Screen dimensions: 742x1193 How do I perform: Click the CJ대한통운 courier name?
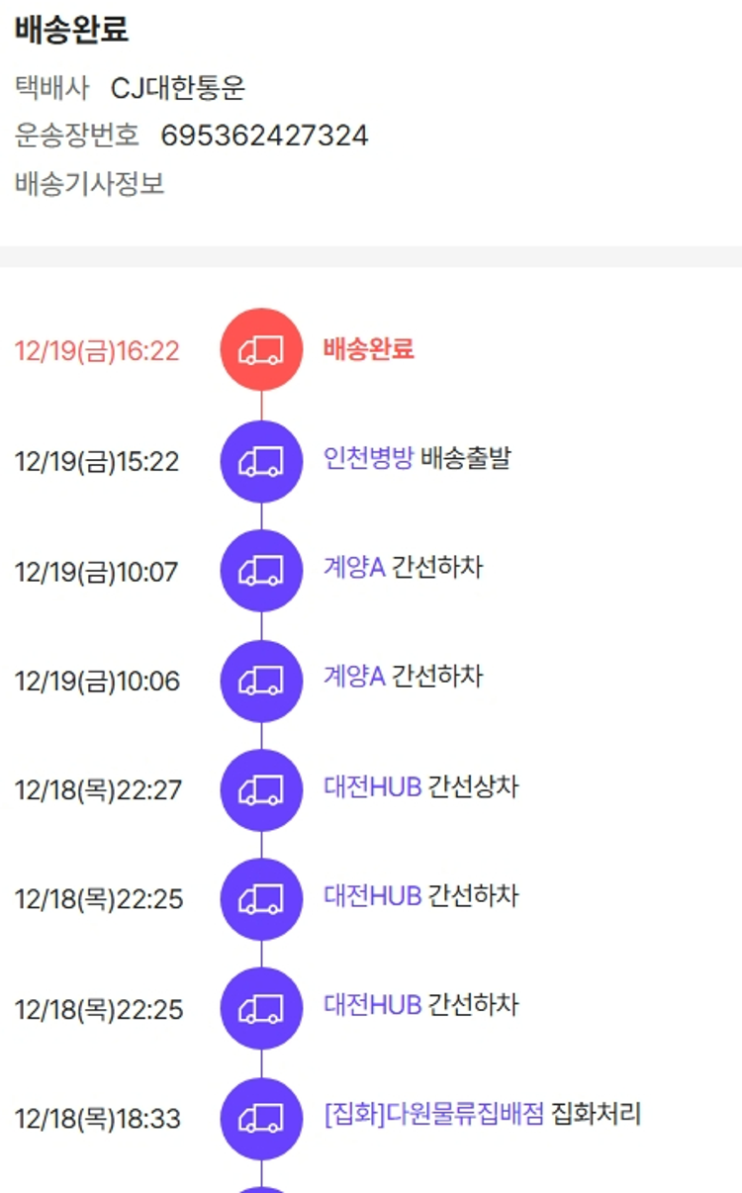coord(178,89)
